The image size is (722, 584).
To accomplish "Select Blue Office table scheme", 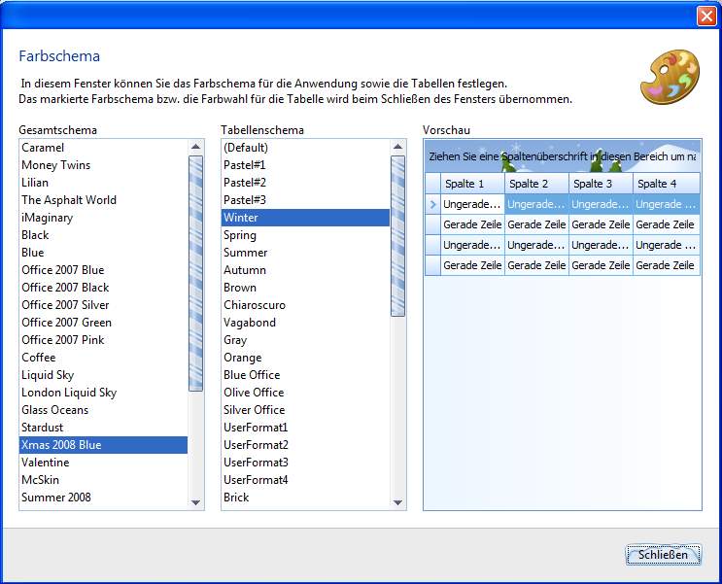I will tap(306, 375).
